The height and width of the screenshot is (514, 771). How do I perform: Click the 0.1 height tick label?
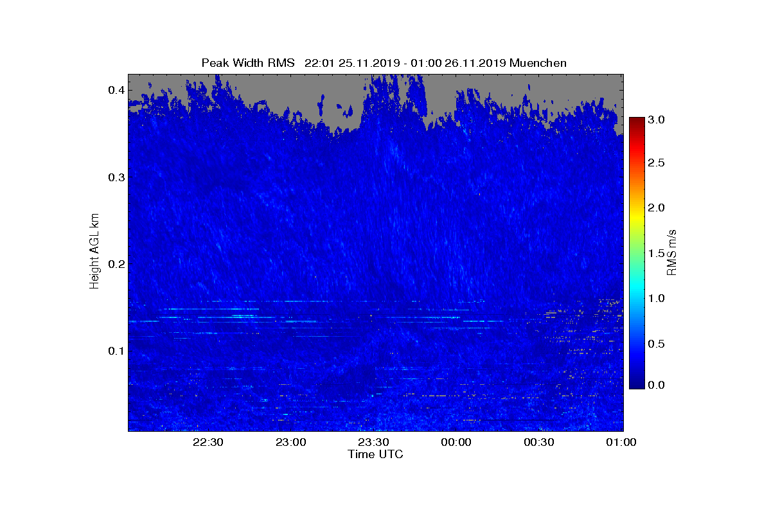[x=116, y=351]
